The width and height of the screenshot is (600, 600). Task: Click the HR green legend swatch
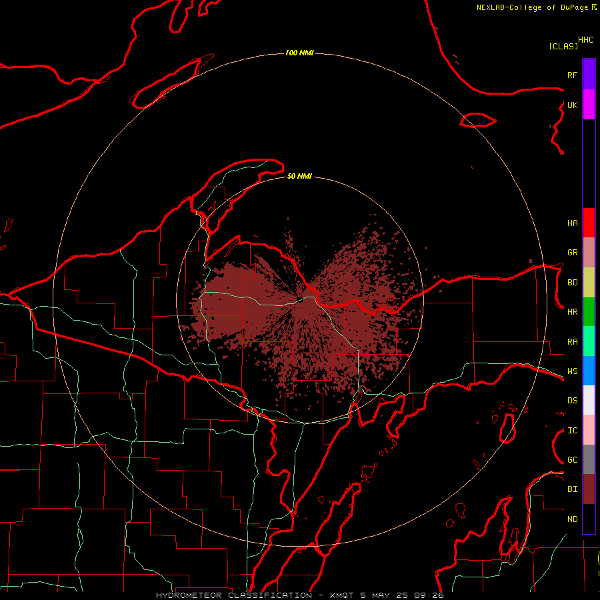click(x=589, y=311)
